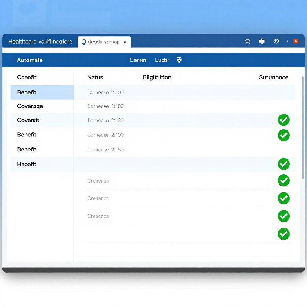Click the star bookmark icon in title bar

point(247,41)
